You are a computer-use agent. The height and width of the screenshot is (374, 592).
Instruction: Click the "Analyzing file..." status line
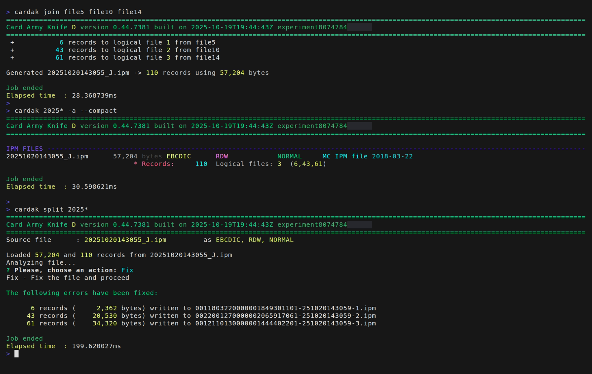[41, 263]
